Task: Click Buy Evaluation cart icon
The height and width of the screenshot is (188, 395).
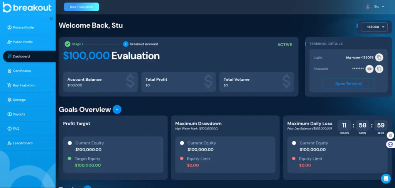Action: click(10, 85)
